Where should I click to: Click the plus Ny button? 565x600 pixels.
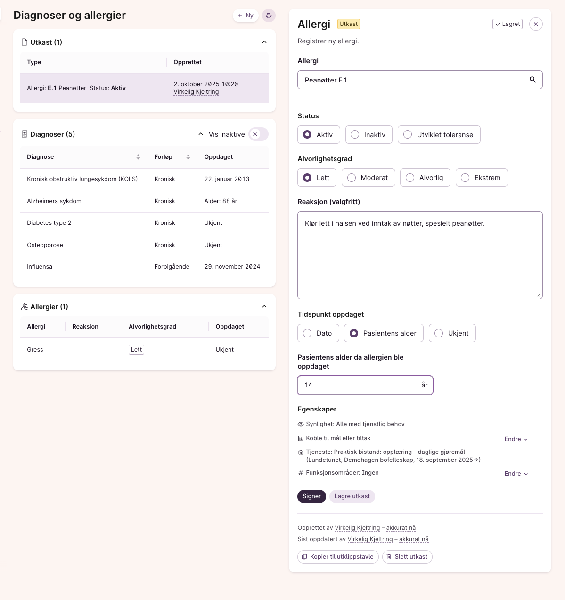[246, 16]
